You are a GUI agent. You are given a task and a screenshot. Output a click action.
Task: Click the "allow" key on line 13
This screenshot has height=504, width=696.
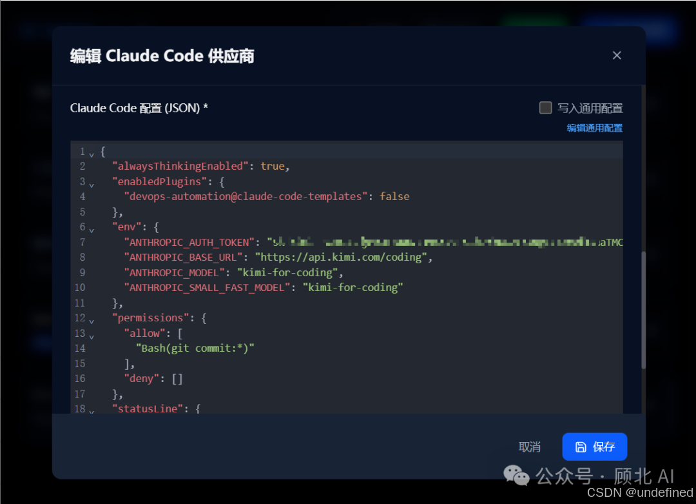click(145, 333)
